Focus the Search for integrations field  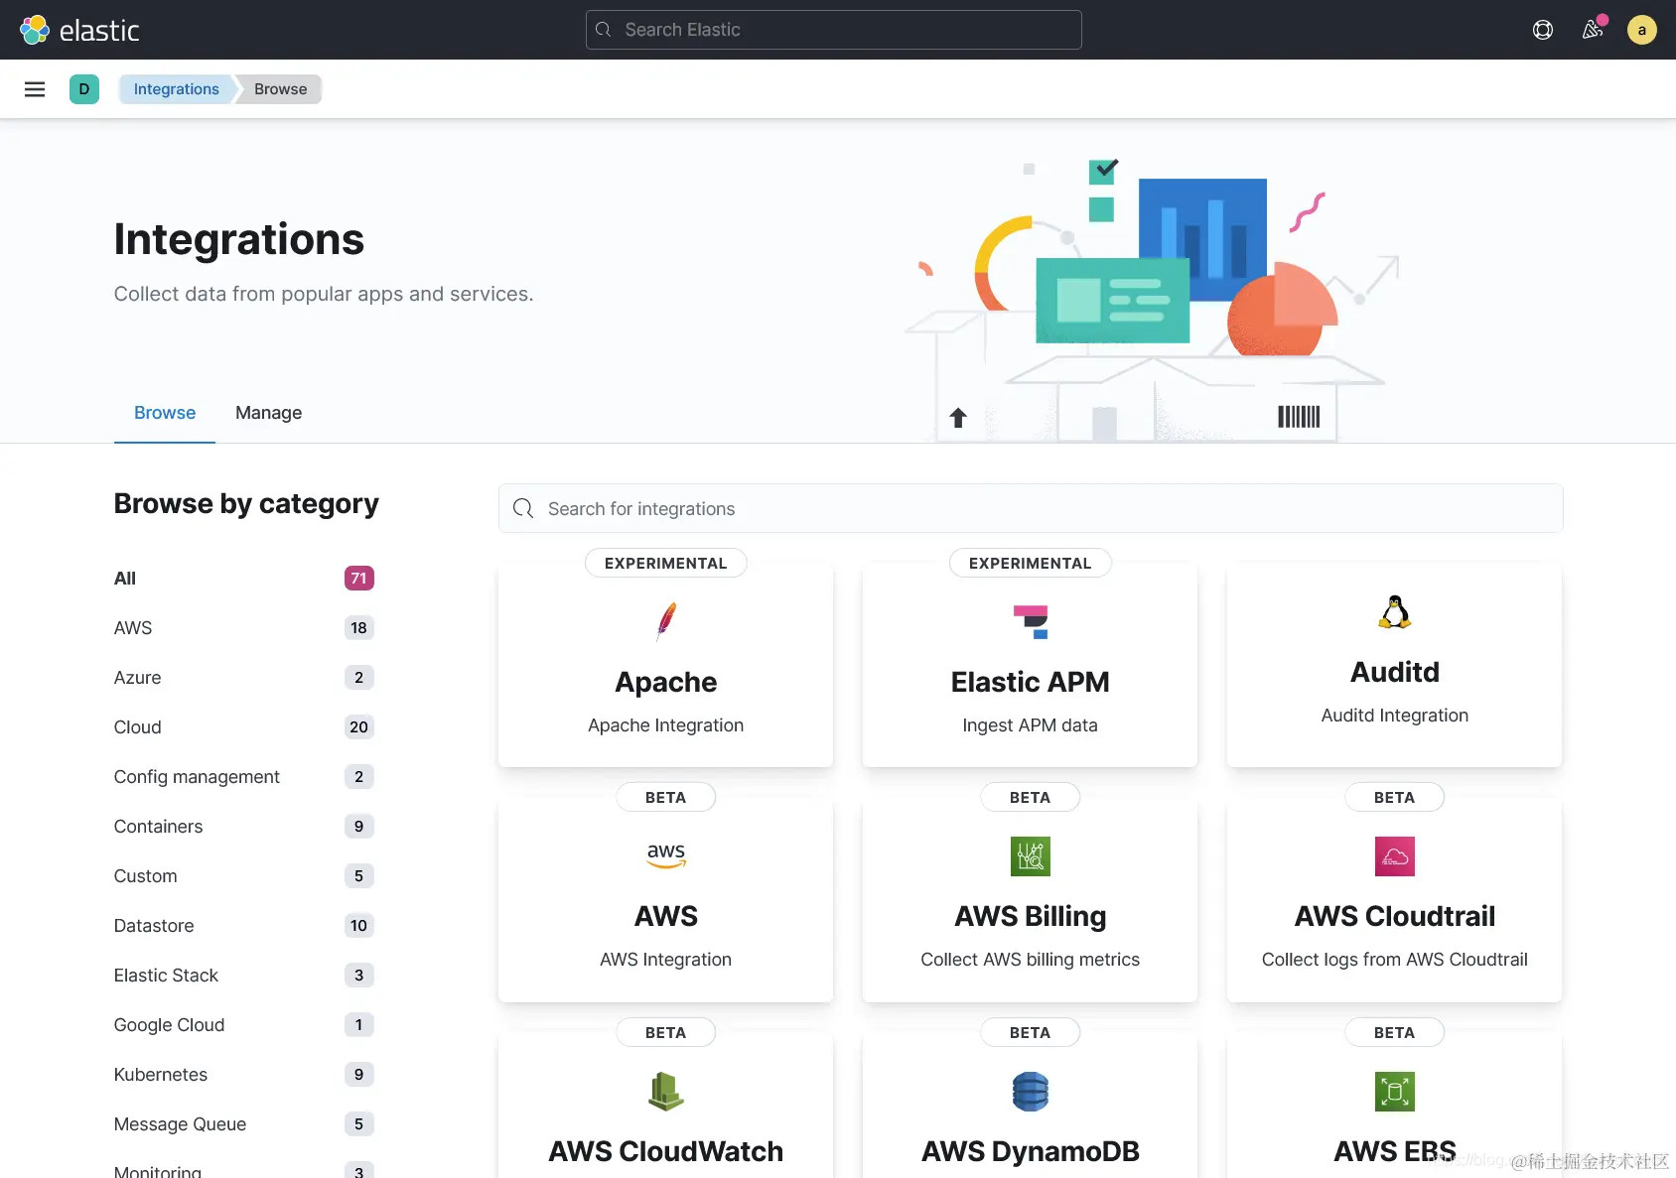point(1031,508)
